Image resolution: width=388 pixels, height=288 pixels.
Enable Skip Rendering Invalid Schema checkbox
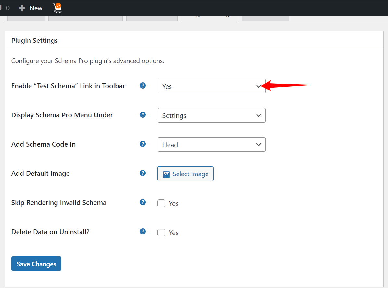[x=161, y=203]
